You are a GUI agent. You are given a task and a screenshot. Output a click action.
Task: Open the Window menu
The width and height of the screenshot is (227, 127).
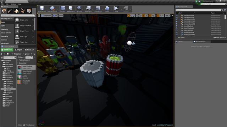(13, 4)
